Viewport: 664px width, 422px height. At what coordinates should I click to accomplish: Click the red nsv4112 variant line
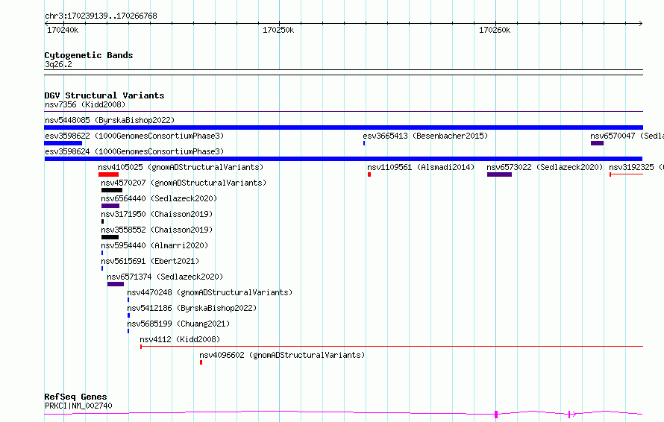[392, 347]
